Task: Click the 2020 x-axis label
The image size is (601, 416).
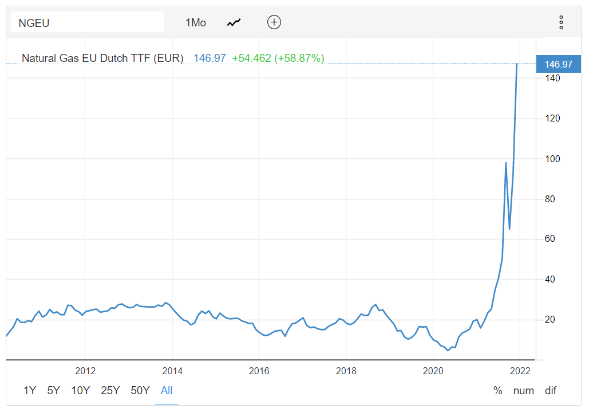Action: (433, 371)
